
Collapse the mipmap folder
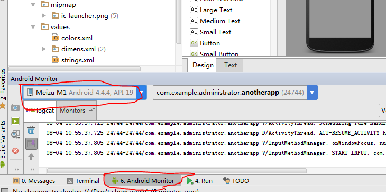coord(33,5)
